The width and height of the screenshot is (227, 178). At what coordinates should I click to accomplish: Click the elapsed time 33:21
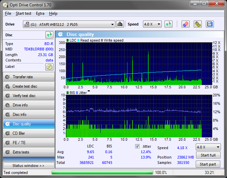pyautogui.click(x=209, y=173)
